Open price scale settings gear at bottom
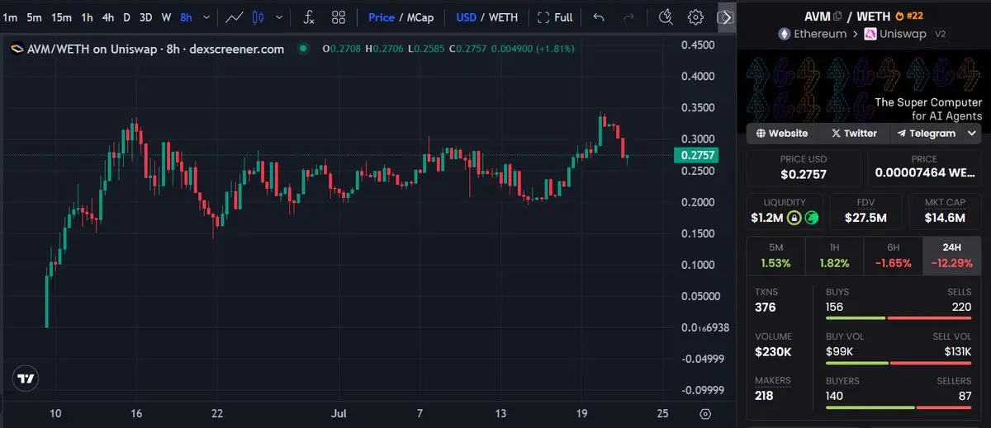The height and width of the screenshot is (428, 991). 705,413
